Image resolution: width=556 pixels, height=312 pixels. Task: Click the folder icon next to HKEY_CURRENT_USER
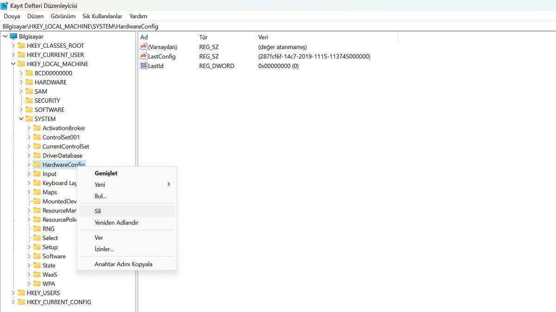[21, 55]
